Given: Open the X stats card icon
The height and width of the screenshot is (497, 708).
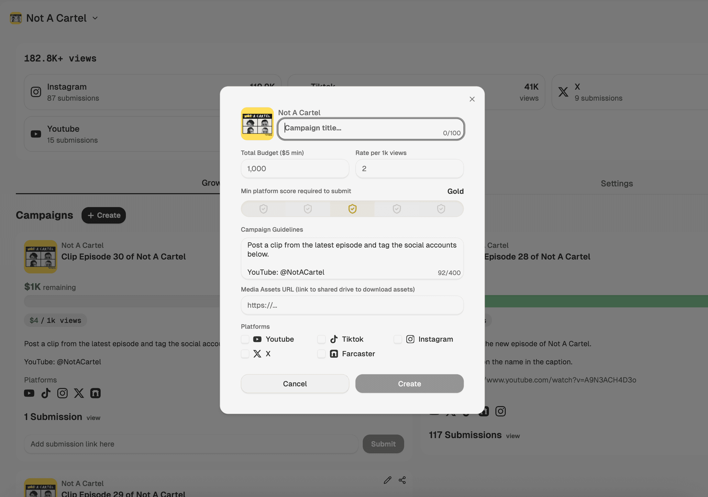Looking at the screenshot, I should (x=563, y=92).
